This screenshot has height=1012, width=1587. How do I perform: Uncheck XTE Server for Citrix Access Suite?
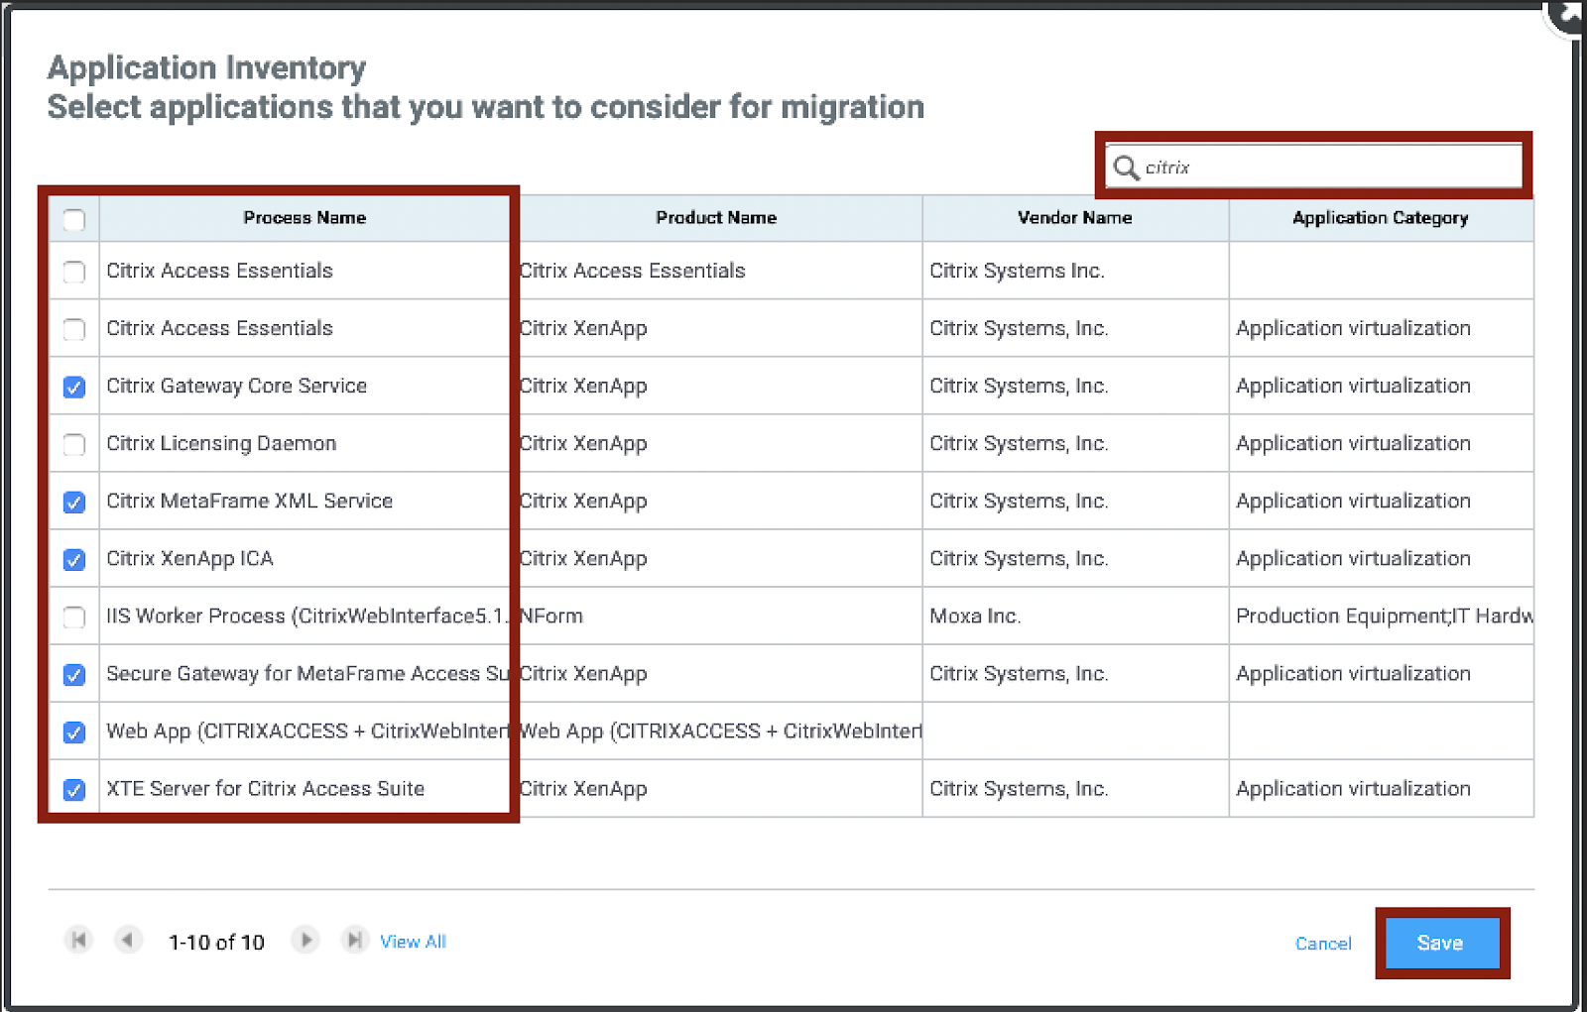coord(74,789)
